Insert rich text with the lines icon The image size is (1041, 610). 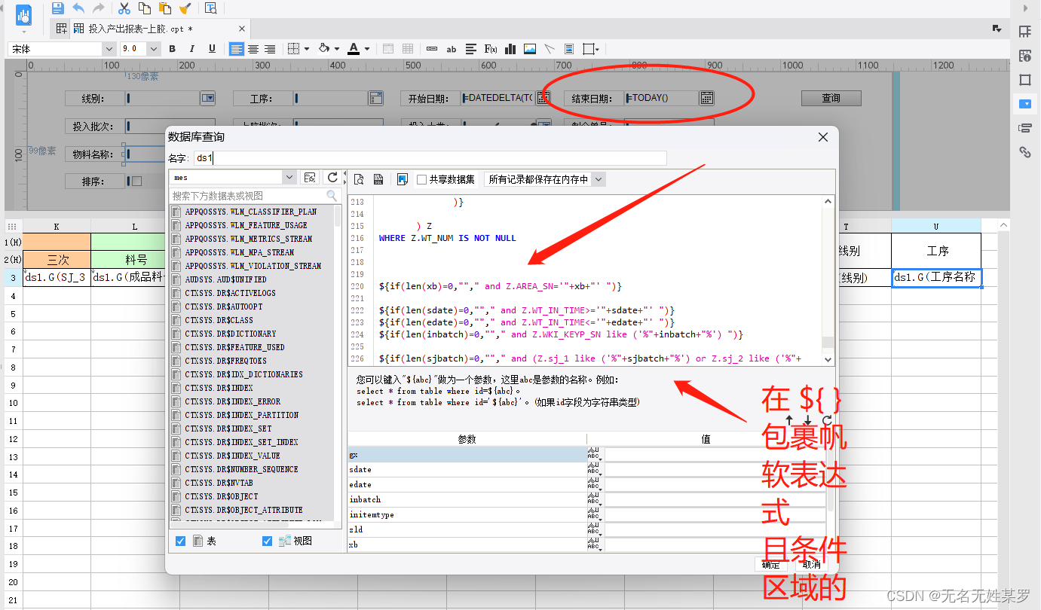(x=471, y=49)
